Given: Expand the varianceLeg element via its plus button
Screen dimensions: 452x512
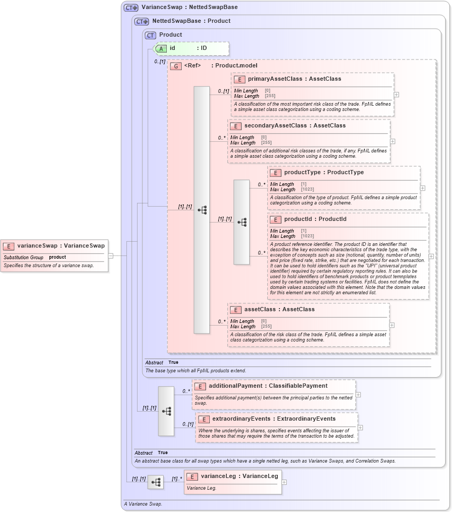Looking at the screenshot, I should [x=284, y=482].
